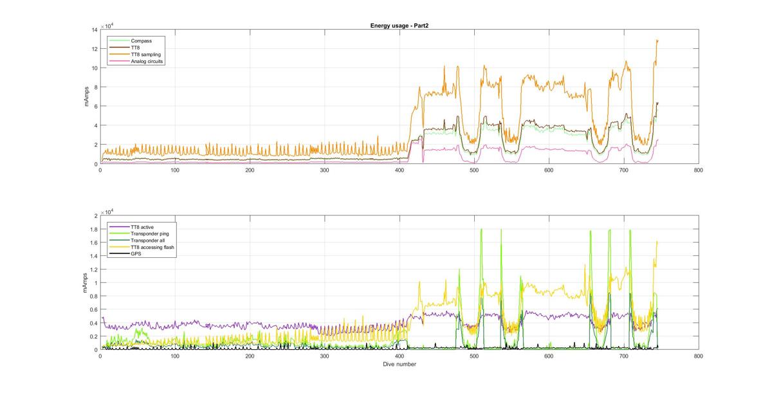Click the upper plot x-axis tick label 800
772x393 pixels.
[x=699, y=170]
